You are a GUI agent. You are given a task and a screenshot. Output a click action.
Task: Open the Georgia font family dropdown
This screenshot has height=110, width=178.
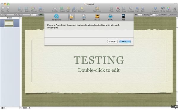pos(8,15)
